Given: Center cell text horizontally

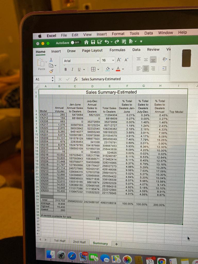Looking at the screenshot, I should 146,69.
